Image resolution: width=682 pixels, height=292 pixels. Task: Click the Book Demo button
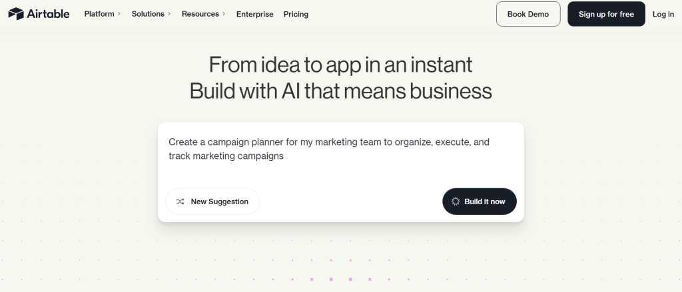(x=528, y=14)
